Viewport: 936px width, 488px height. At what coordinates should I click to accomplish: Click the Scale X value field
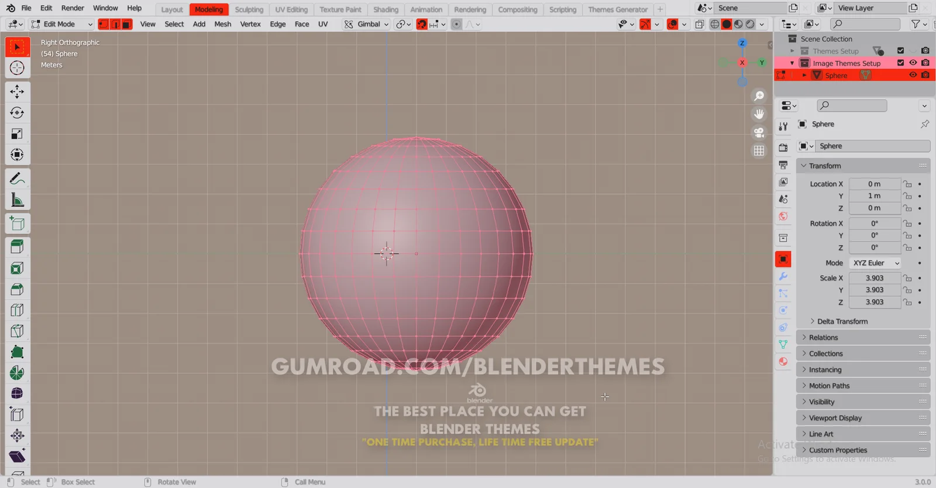pyautogui.click(x=875, y=278)
